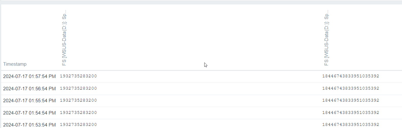Pick 18446743833951035392 in the 01:55:54 PM row
Viewport: 402px width, 128px height.
click(351, 100)
